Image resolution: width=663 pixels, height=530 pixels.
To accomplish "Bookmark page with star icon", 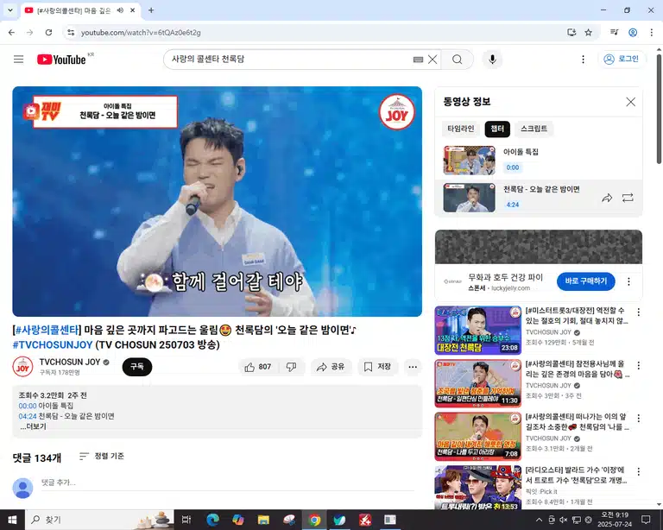I will 588,33.
